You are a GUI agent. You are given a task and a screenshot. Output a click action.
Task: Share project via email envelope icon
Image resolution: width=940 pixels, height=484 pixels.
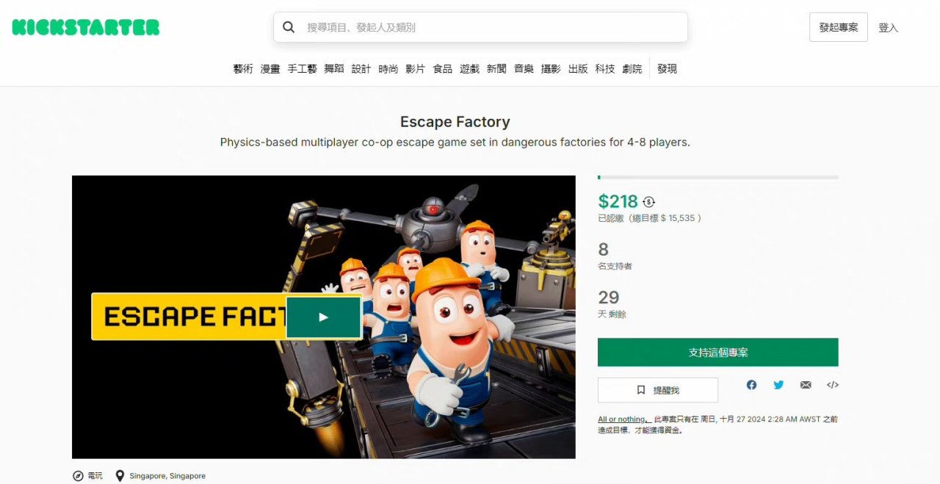[x=806, y=385]
